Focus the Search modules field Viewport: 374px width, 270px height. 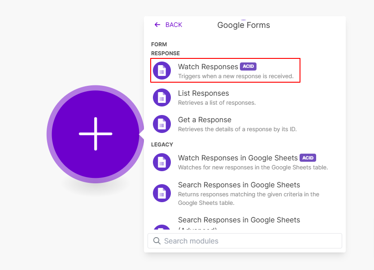tap(245, 241)
